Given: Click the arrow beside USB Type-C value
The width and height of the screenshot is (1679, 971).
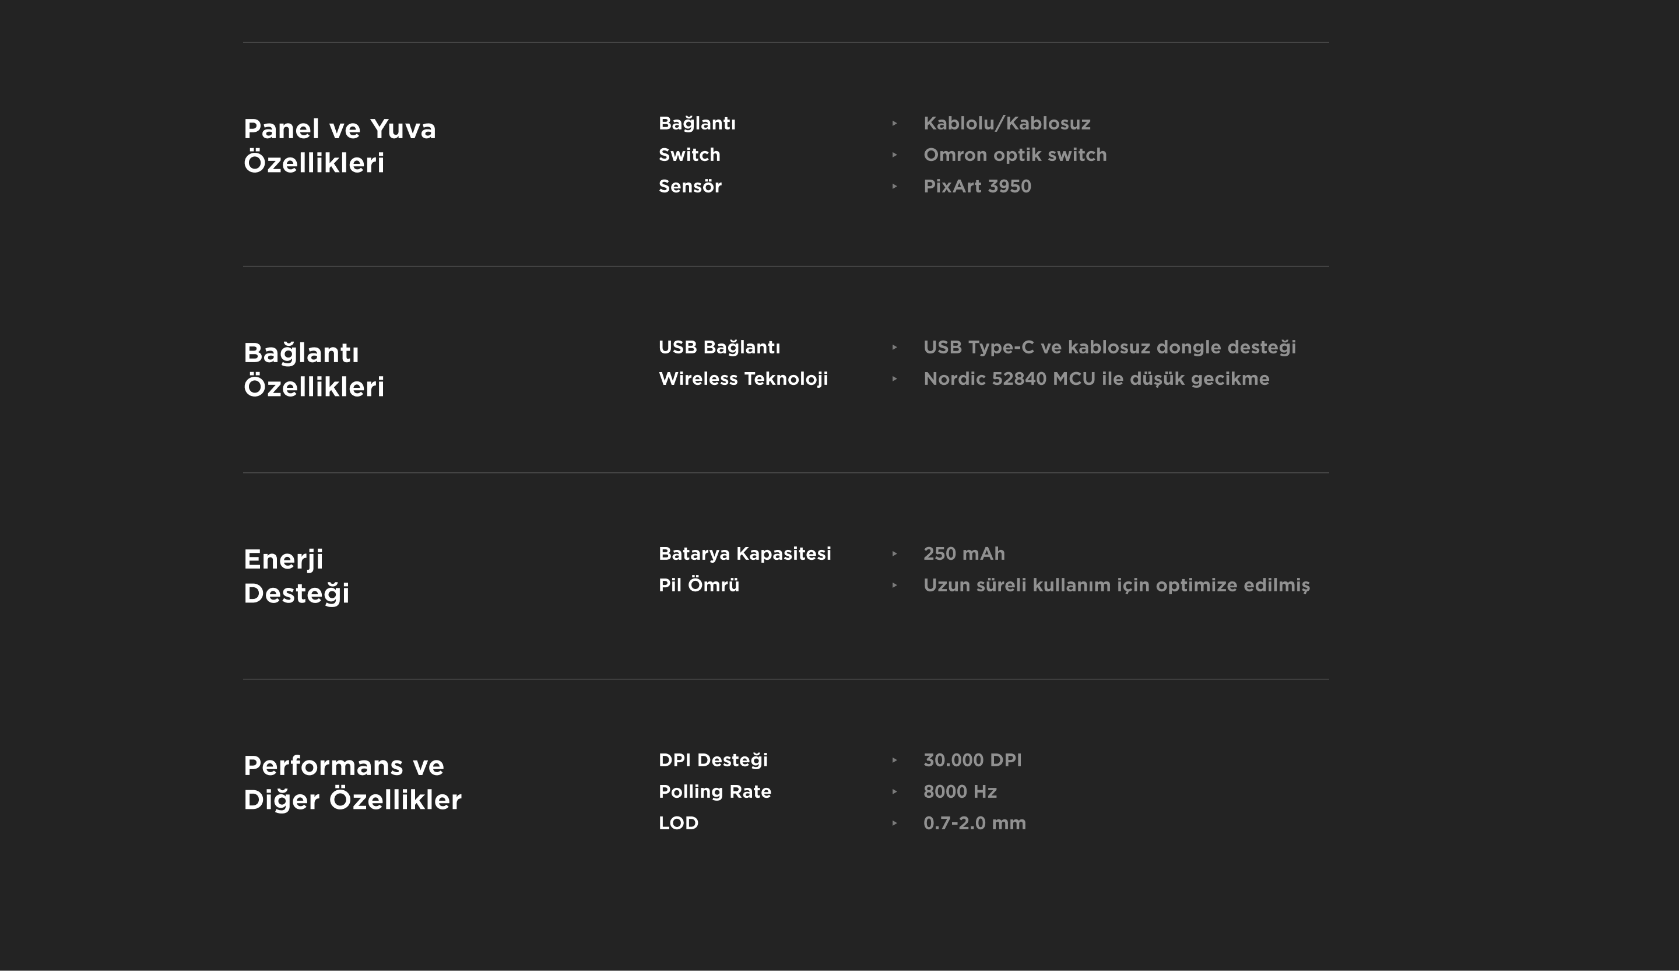Looking at the screenshot, I should click(x=894, y=347).
